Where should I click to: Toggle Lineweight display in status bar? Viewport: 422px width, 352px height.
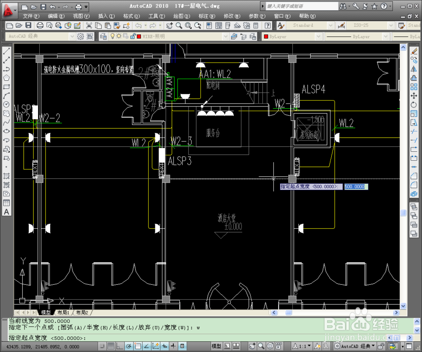tap(173, 346)
